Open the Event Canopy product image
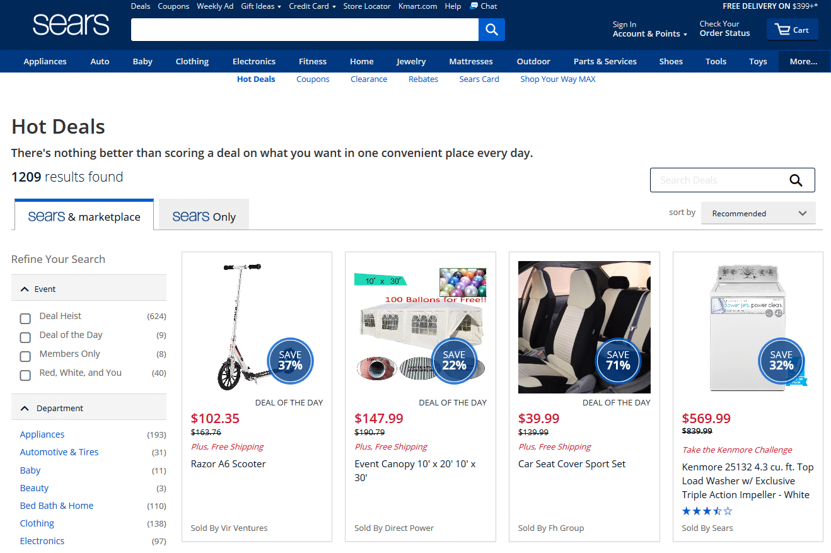Image resolution: width=831 pixels, height=553 pixels. tap(421, 326)
